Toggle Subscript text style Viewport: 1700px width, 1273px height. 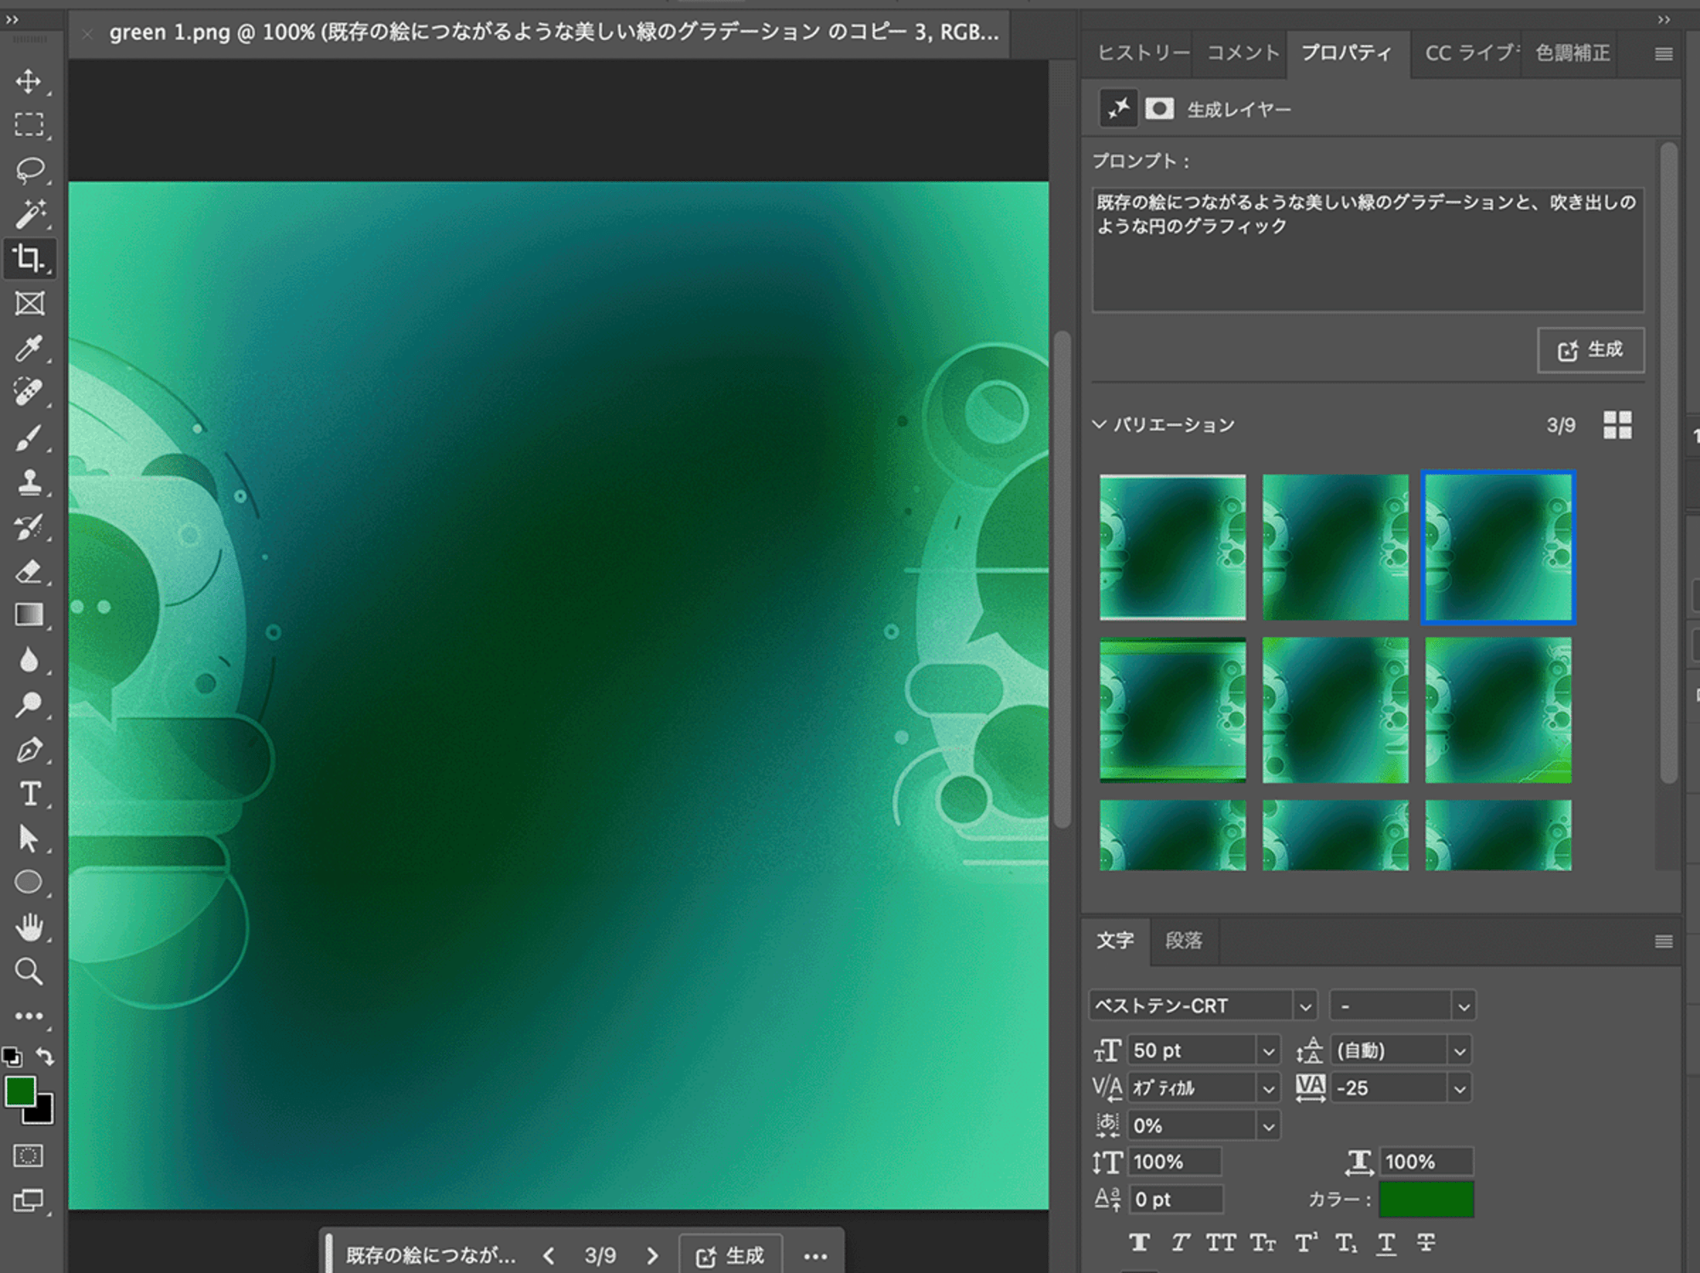click(1346, 1243)
